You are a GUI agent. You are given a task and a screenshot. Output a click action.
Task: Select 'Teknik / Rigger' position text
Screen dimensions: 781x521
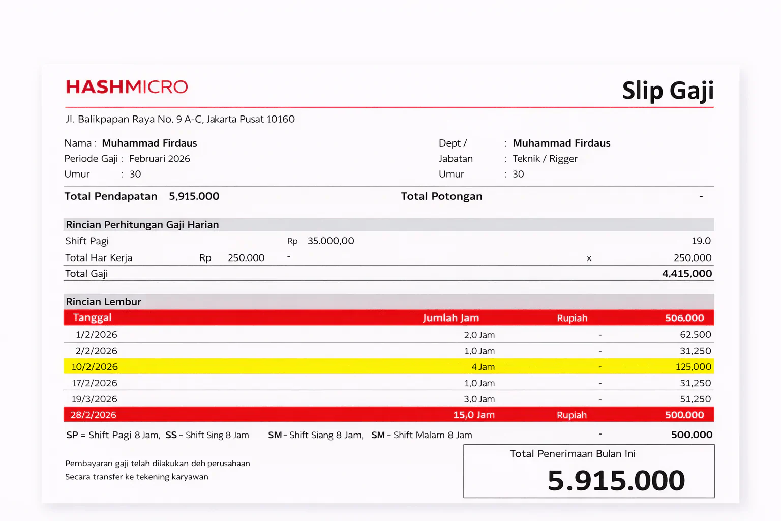[x=545, y=159]
